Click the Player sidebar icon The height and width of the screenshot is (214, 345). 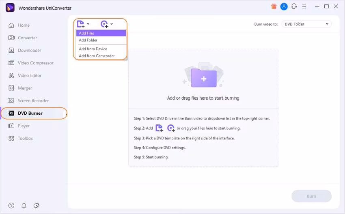click(11, 126)
